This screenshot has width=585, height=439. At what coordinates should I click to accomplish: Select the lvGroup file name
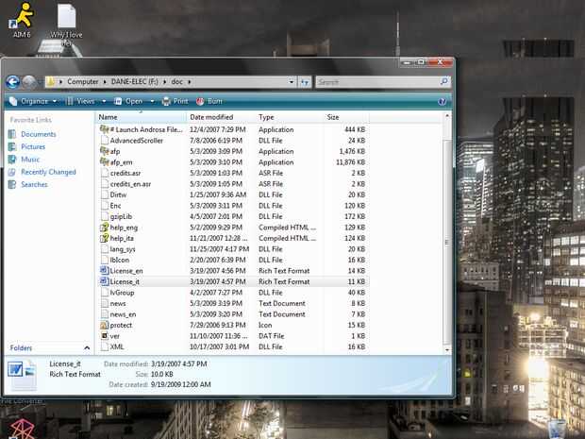coord(122,293)
